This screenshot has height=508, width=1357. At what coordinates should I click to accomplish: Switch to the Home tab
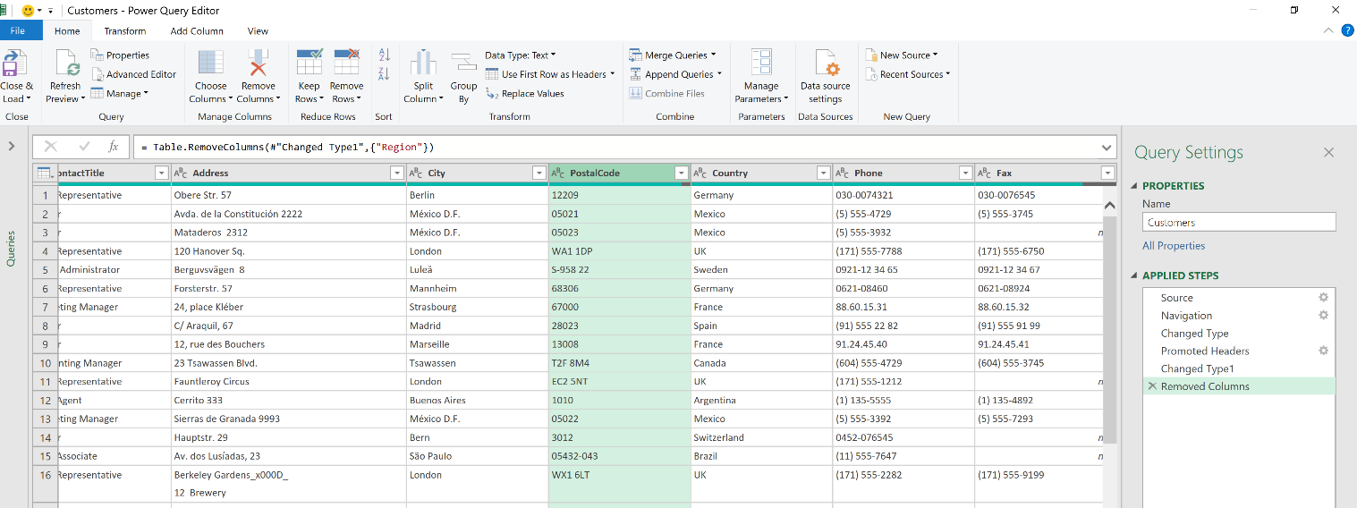[67, 31]
